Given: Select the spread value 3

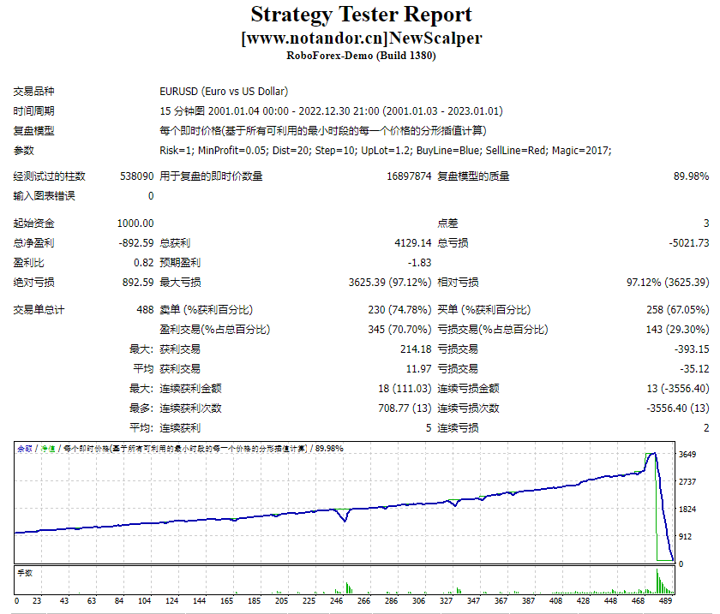Looking at the screenshot, I should [706, 224].
